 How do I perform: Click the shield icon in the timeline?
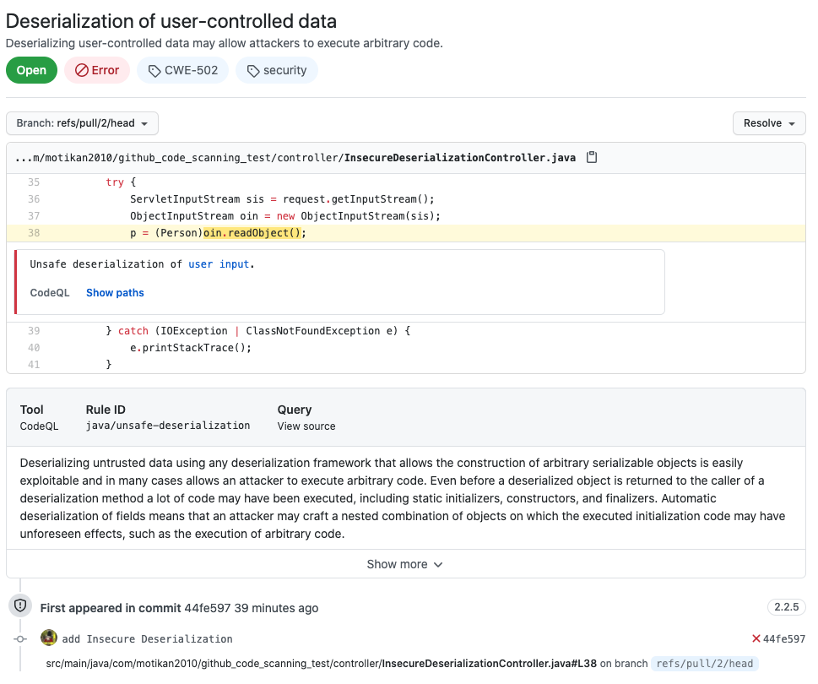point(20,605)
